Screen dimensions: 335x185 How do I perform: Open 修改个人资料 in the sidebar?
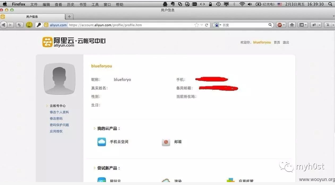click(59, 112)
